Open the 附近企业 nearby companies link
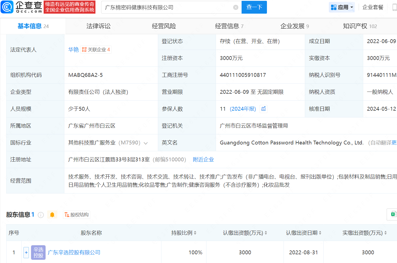This screenshot has height=263, width=397. coord(203,159)
